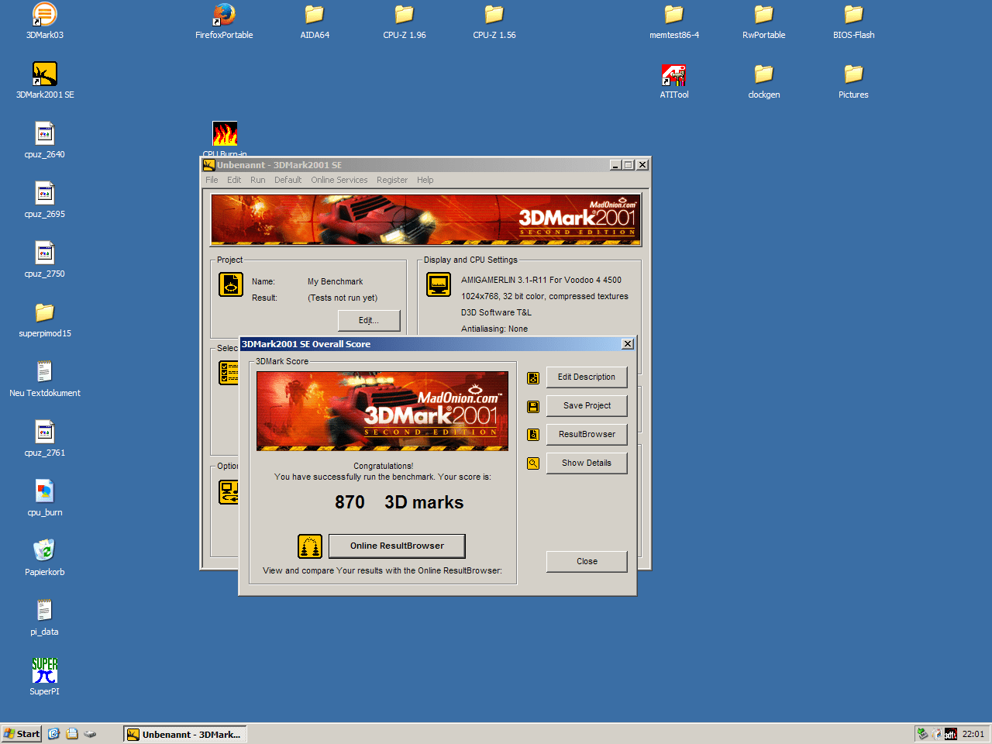
Task: Click the Online ResultBrowser abacus icon
Action: (310, 546)
